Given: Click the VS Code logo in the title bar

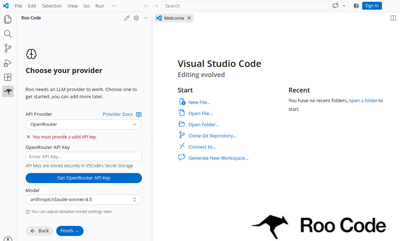Looking at the screenshot, I should [x=6, y=6].
